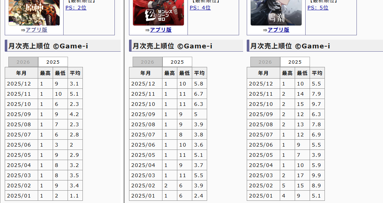The height and width of the screenshot is (203, 383).
Task: Switch to 2026 tab in 鳴潮 table
Action: tap(265, 62)
